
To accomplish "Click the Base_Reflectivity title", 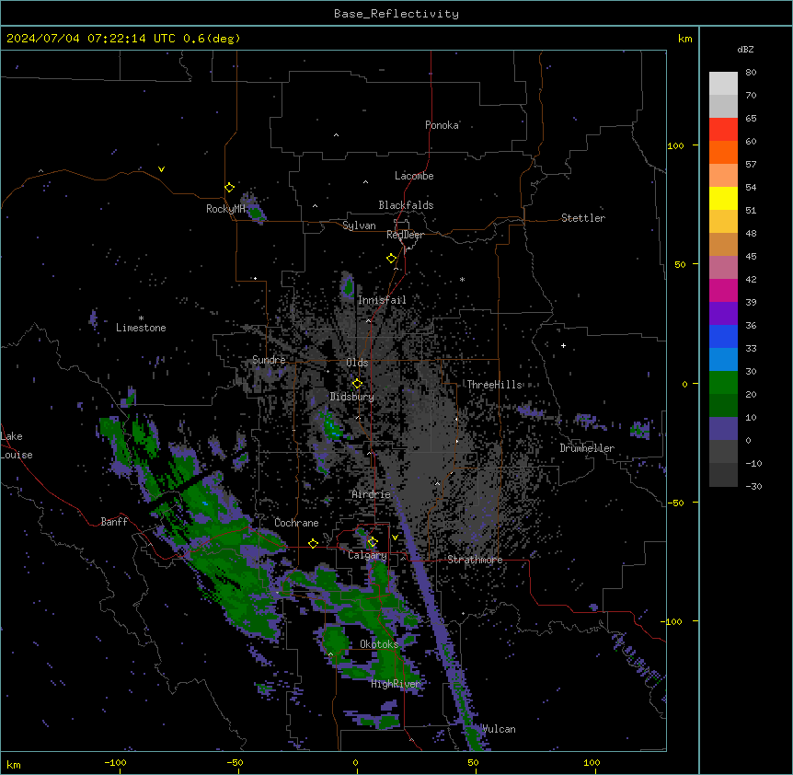I will point(396,14).
